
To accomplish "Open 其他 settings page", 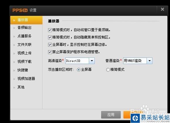I will [21, 87].
